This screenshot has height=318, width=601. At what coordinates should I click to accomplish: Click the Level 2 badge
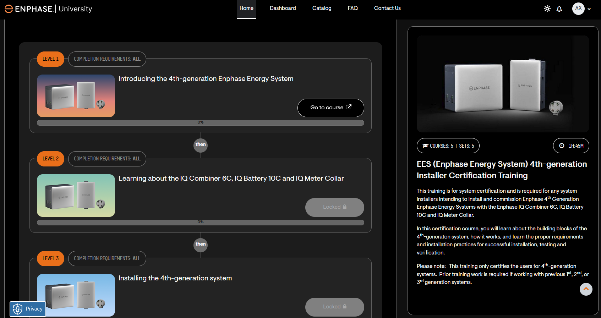click(50, 159)
